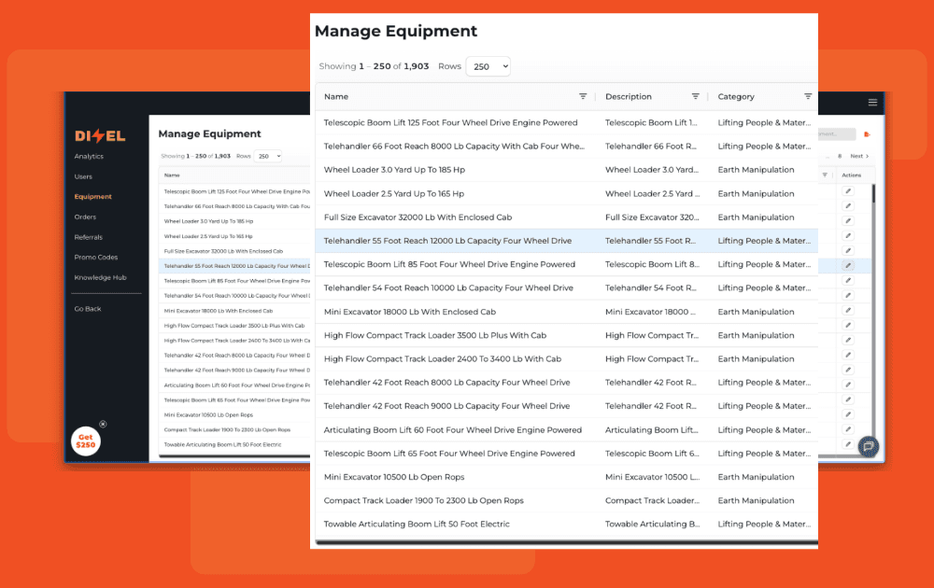Click 'Lifting People & Mater...' in the zoomed Telescopic 125 row

[x=764, y=122]
